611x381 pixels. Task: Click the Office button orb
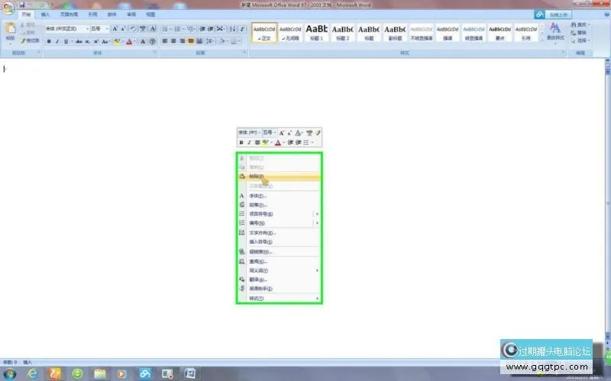click(8, 8)
